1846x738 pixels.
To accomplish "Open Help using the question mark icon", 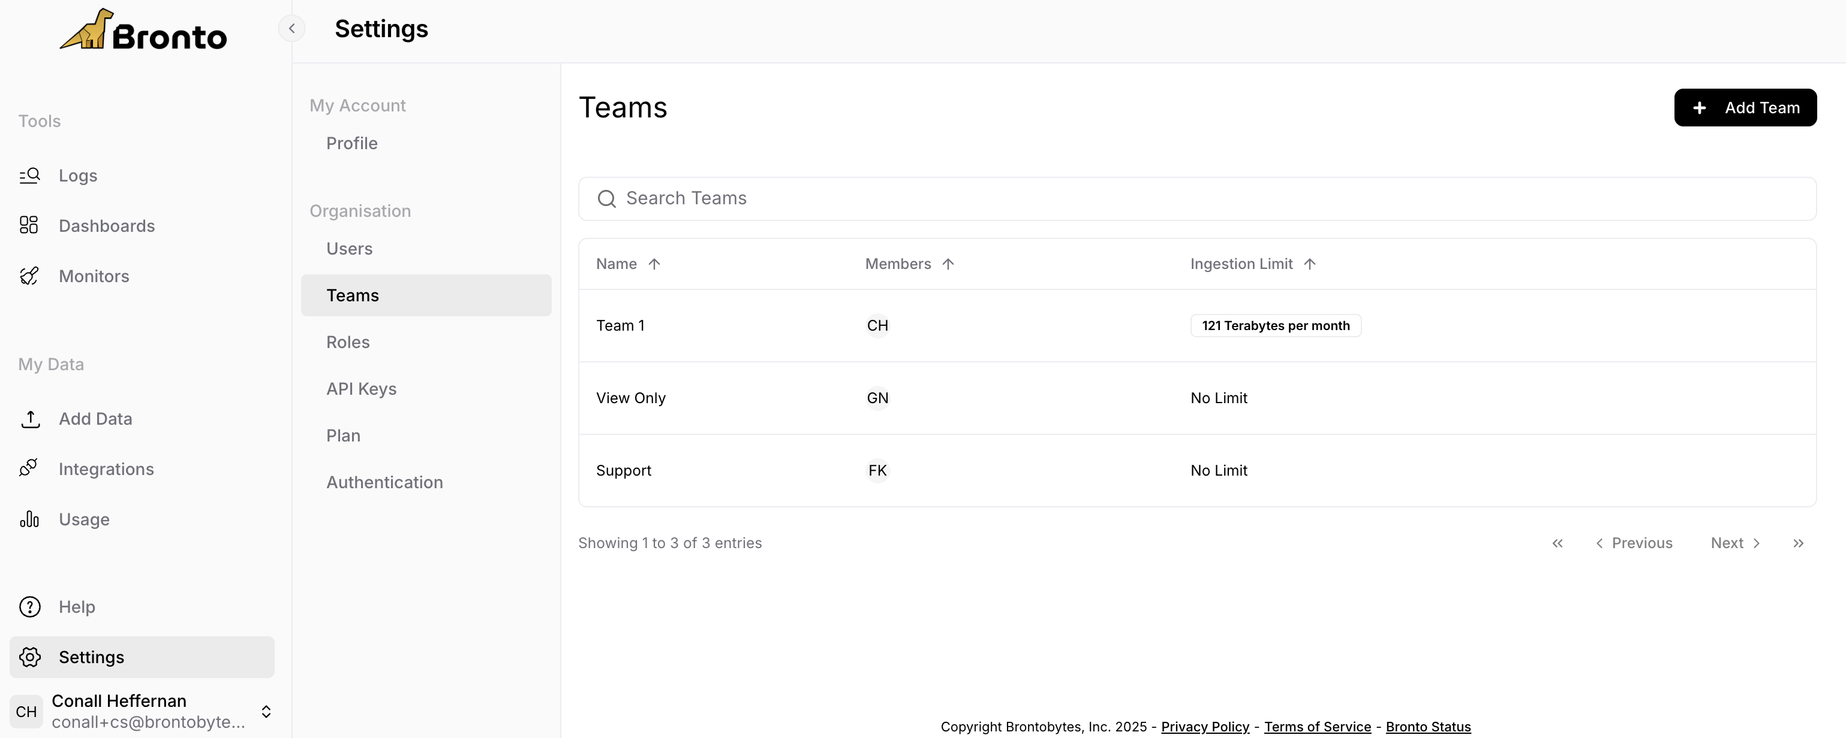I will coord(29,606).
